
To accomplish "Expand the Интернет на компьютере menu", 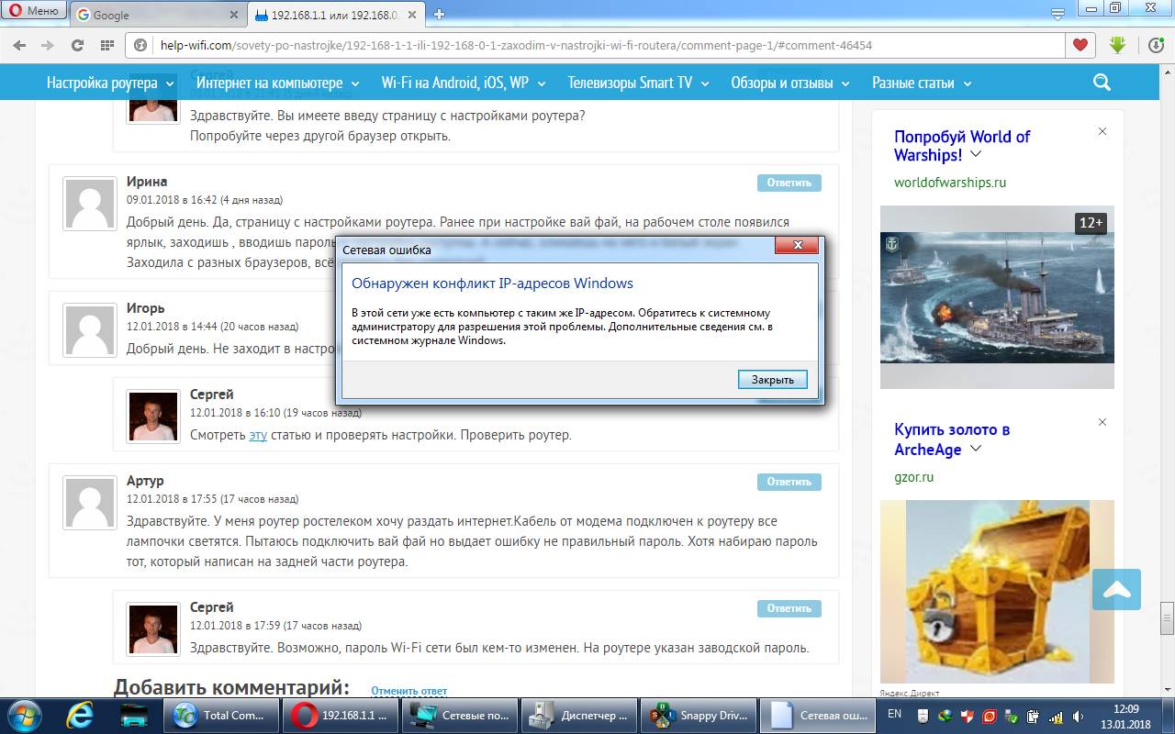I will [x=279, y=83].
